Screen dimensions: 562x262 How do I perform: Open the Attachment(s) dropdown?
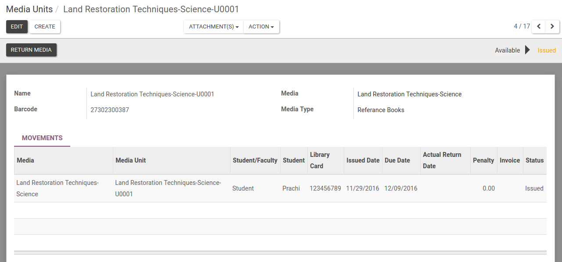coord(213,27)
